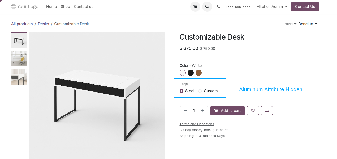Viewport: 337px width, 159px height.
Task: Select Custom legs radio option
Action: 200,91
